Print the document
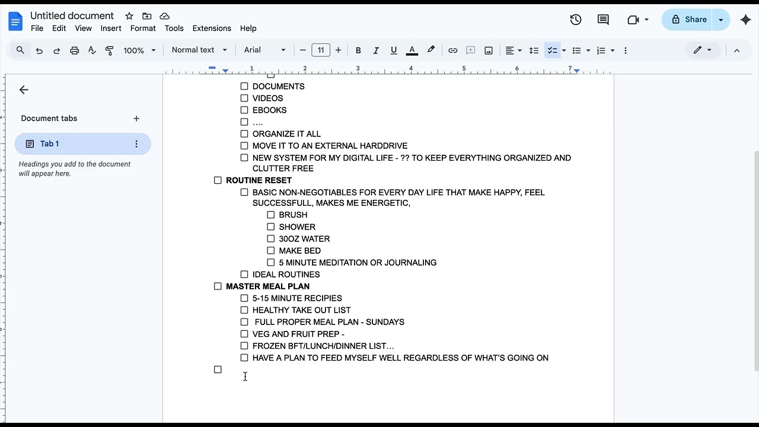759x427 pixels. [74, 50]
